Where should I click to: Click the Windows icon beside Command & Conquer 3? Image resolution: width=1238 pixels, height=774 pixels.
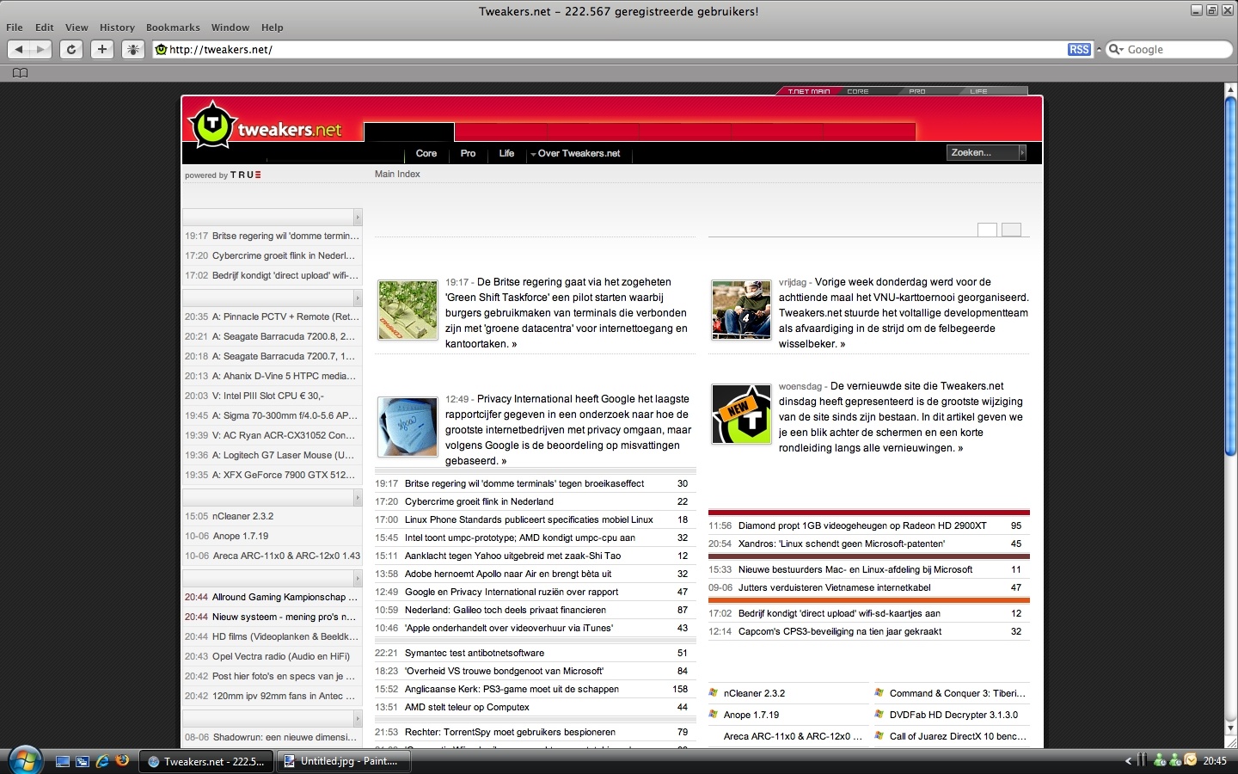point(879,692)
